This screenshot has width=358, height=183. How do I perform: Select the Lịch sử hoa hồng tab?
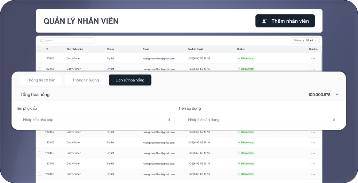130,80
